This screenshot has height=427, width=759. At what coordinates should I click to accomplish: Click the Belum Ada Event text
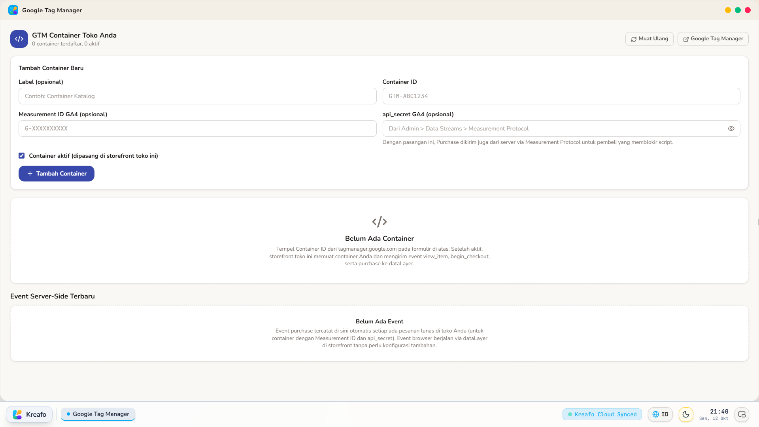tap(379, 321)
